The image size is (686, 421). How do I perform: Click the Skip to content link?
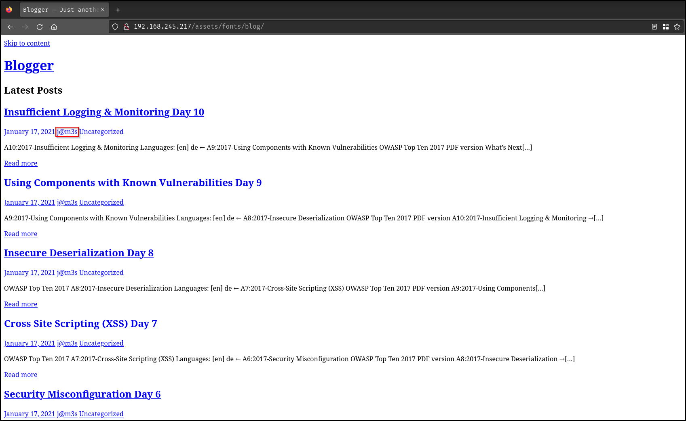pos(27,43)
